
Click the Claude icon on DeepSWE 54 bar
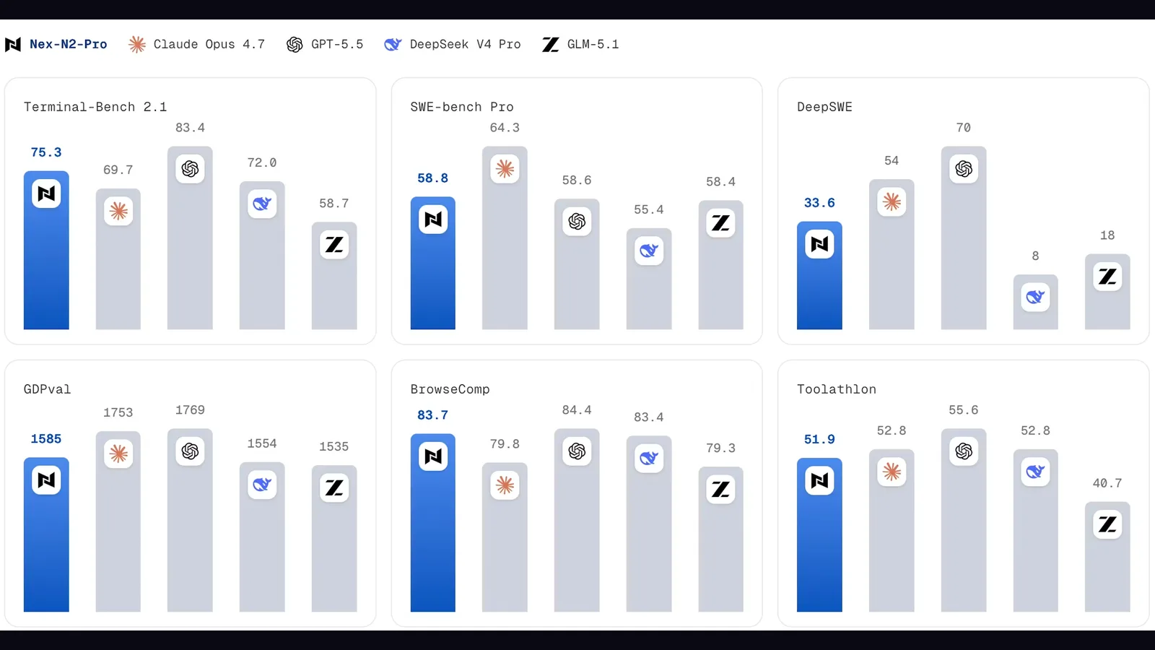892,201
